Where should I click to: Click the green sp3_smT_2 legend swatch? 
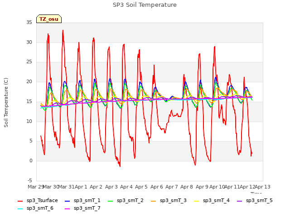pyautogui.click(x=111, y=201)
